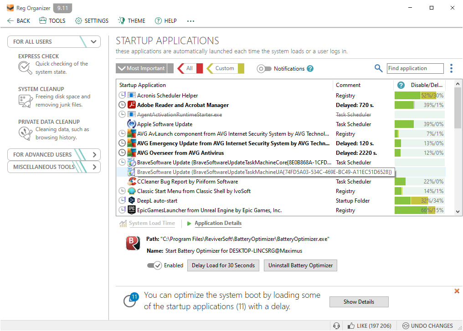Click the Disable/Delete column help icon

point(401,85)
